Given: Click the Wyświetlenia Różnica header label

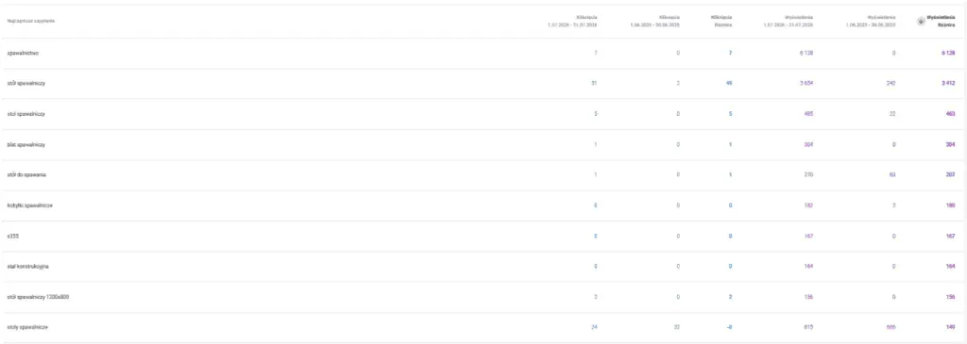Looking at the screenshot, I should (942, 21).
